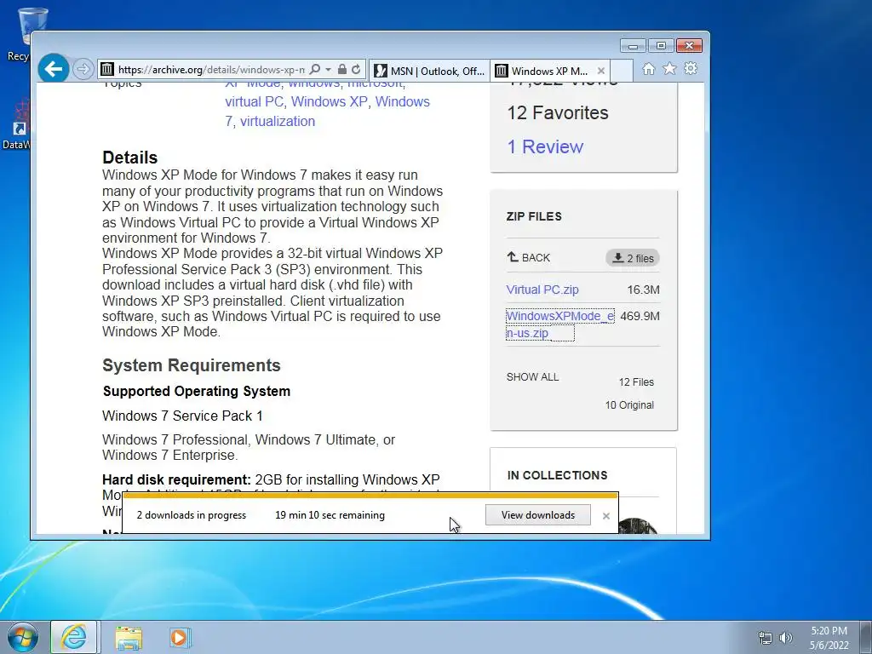872x654 pixels.
Task: Open Favorites star icon
Action: [669, 68]
